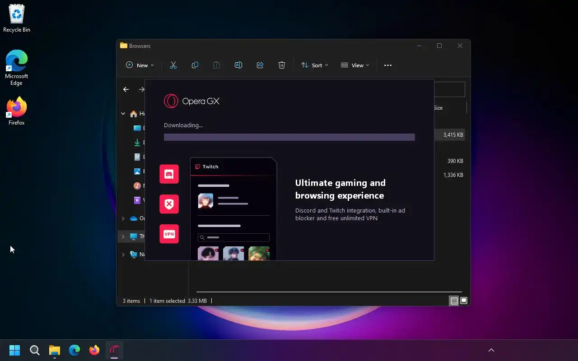578x361 pixels.
Task: Open Pictures folder icon in sidebar
Action: coord(137,171)
